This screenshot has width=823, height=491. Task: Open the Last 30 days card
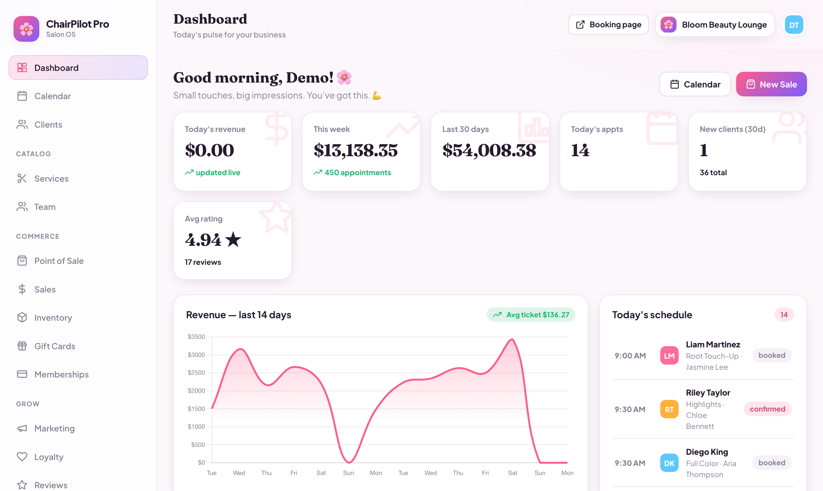(x=490, y=152)
